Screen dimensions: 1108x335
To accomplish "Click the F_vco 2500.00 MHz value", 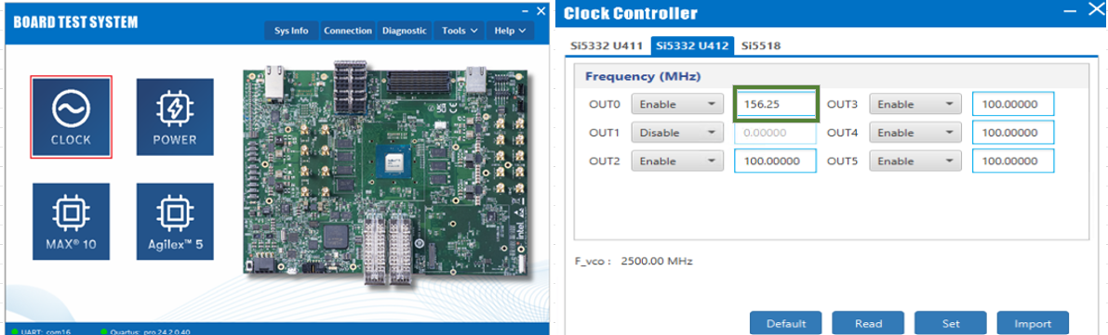I will (657, 261).
